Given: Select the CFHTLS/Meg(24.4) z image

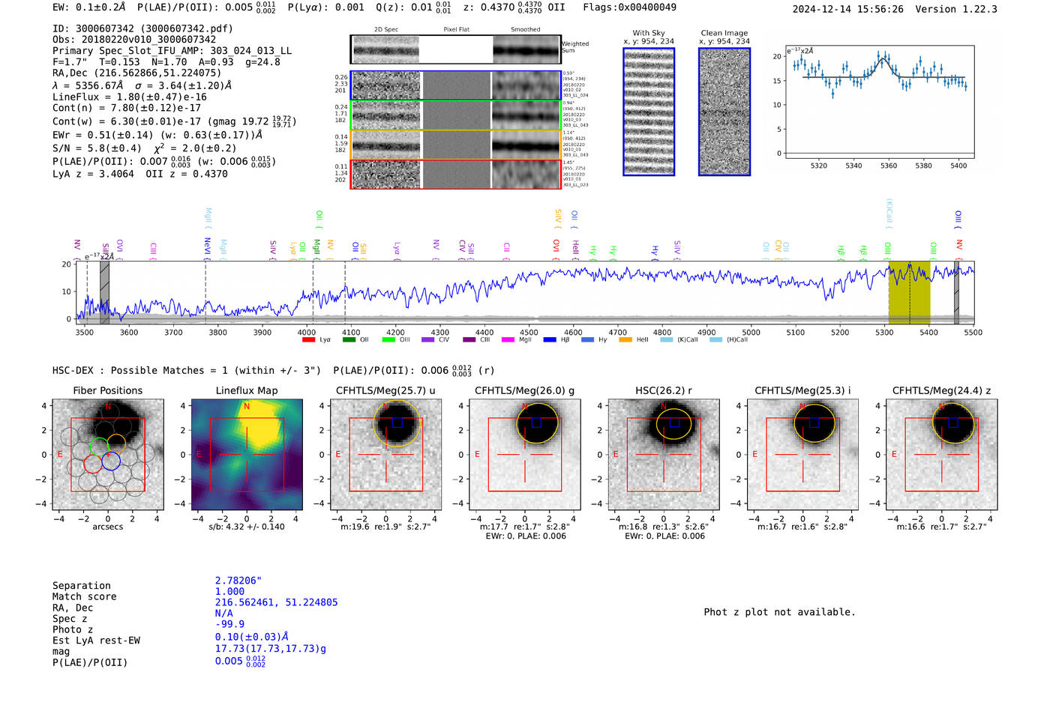Looking at the screenshot, I should [x=941, y=454].
